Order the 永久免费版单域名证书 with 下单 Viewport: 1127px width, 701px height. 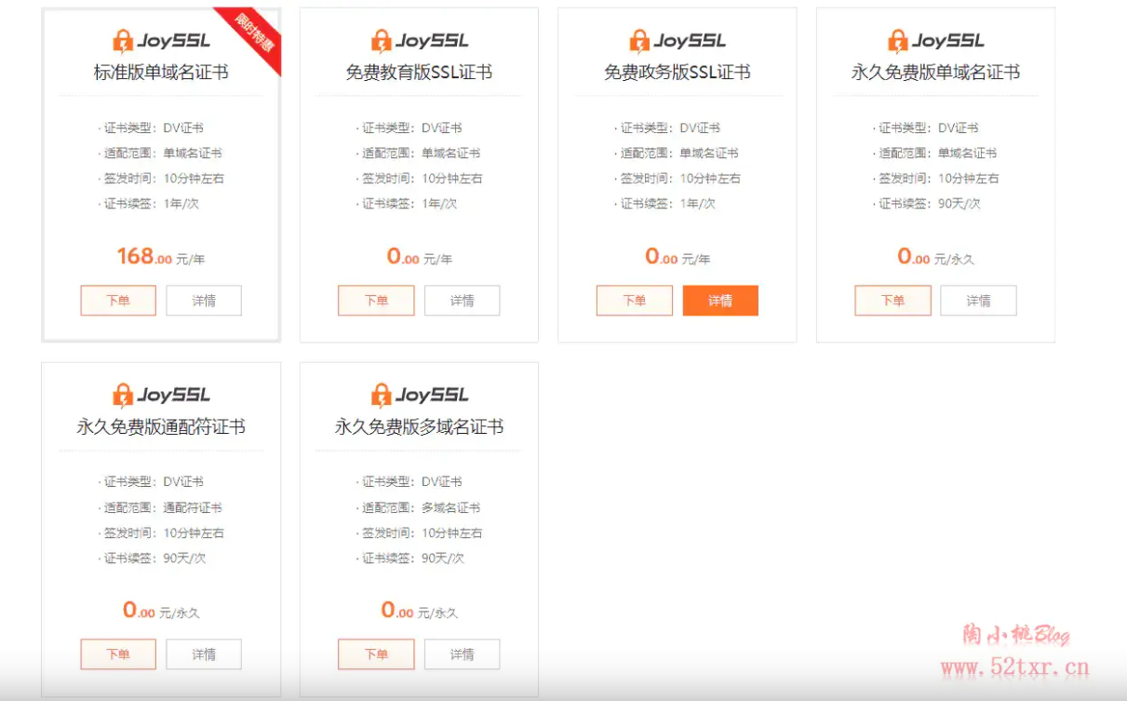coord(892,301)
